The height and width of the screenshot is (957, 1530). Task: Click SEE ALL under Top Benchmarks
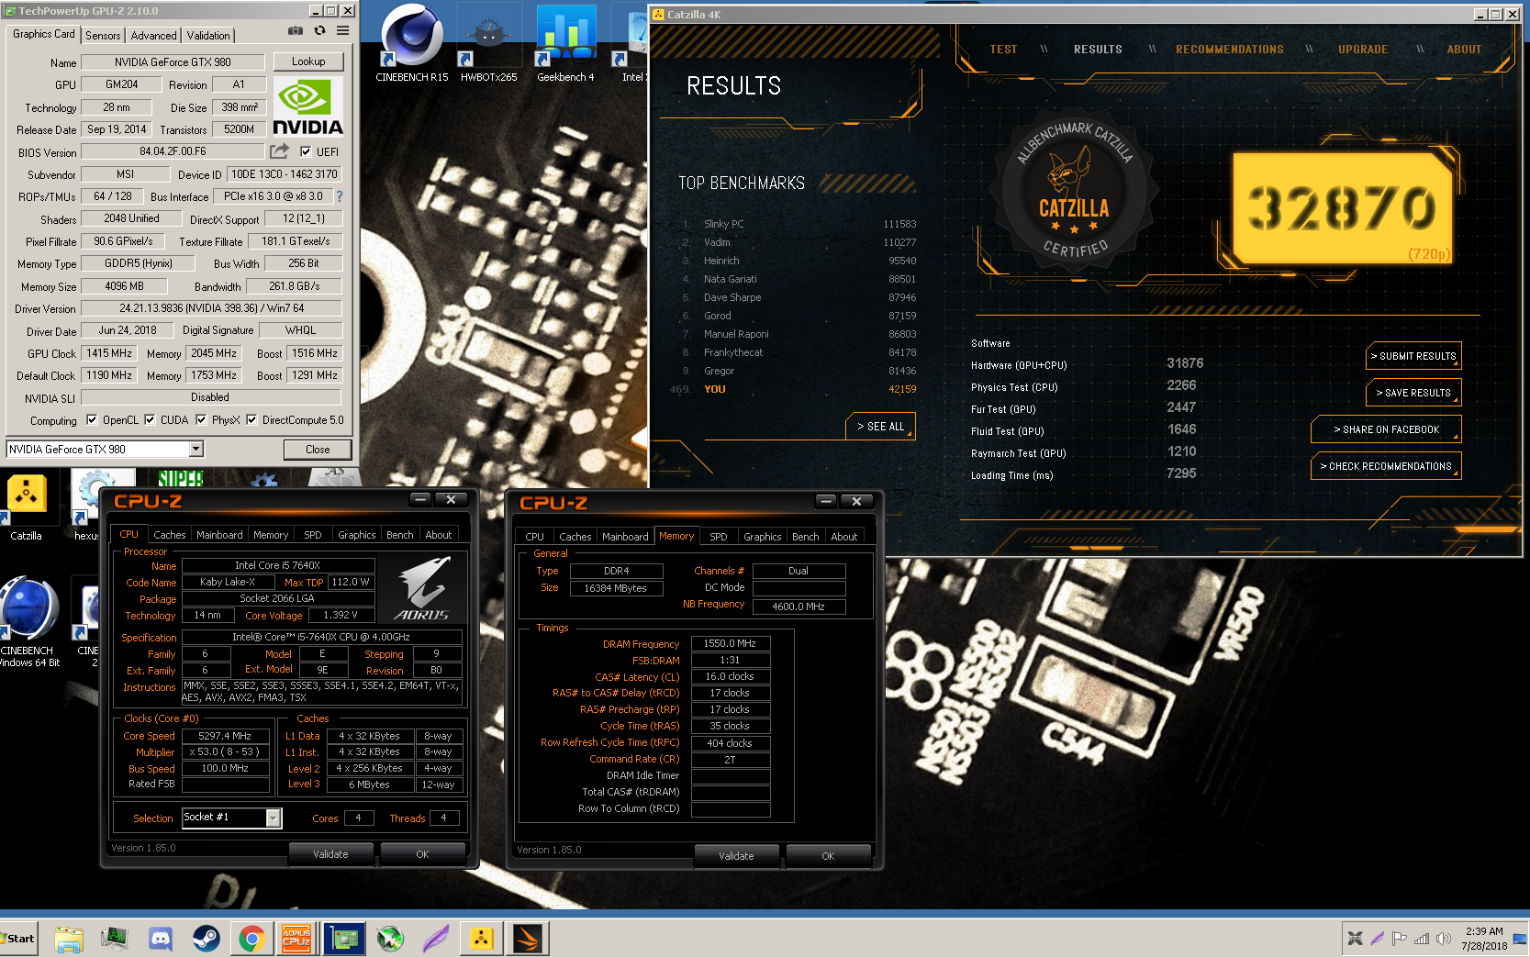click(880, 427)
